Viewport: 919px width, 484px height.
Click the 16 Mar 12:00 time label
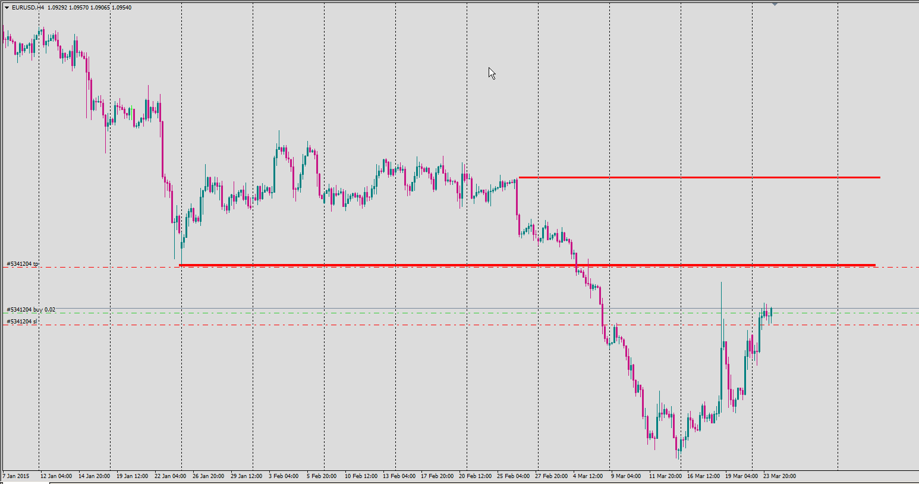pyautogui.click(x=703, y=476)
